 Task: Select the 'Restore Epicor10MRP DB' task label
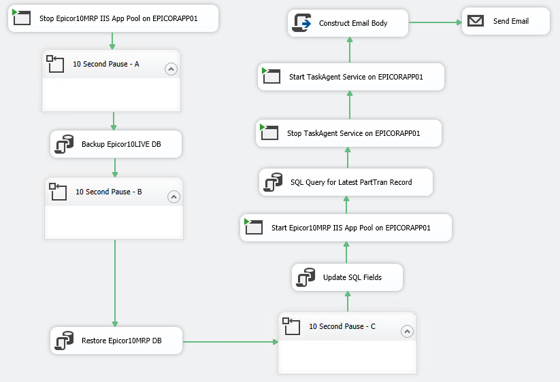tap(122, 341)
